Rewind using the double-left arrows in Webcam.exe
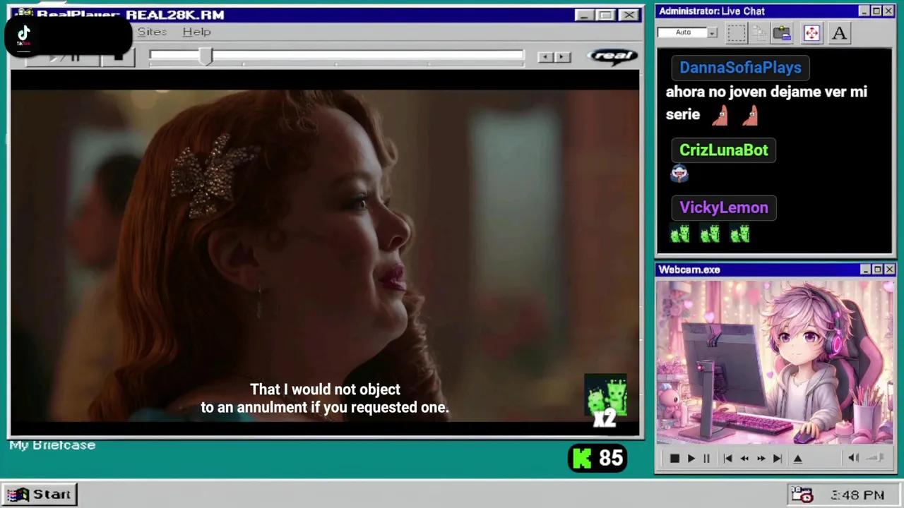The image size is (904, 508). [744, 459]
